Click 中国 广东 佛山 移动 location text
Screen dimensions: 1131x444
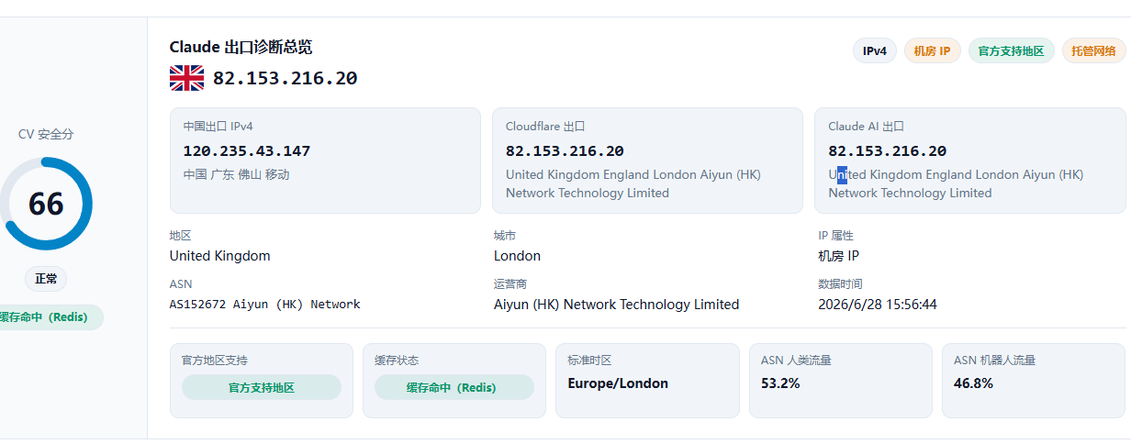pos(236,174)
